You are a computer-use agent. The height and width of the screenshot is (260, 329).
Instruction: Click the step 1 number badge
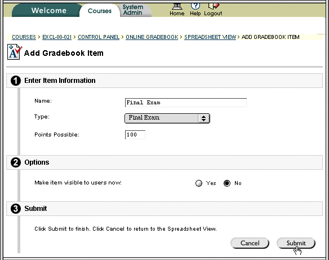(16, 81)
